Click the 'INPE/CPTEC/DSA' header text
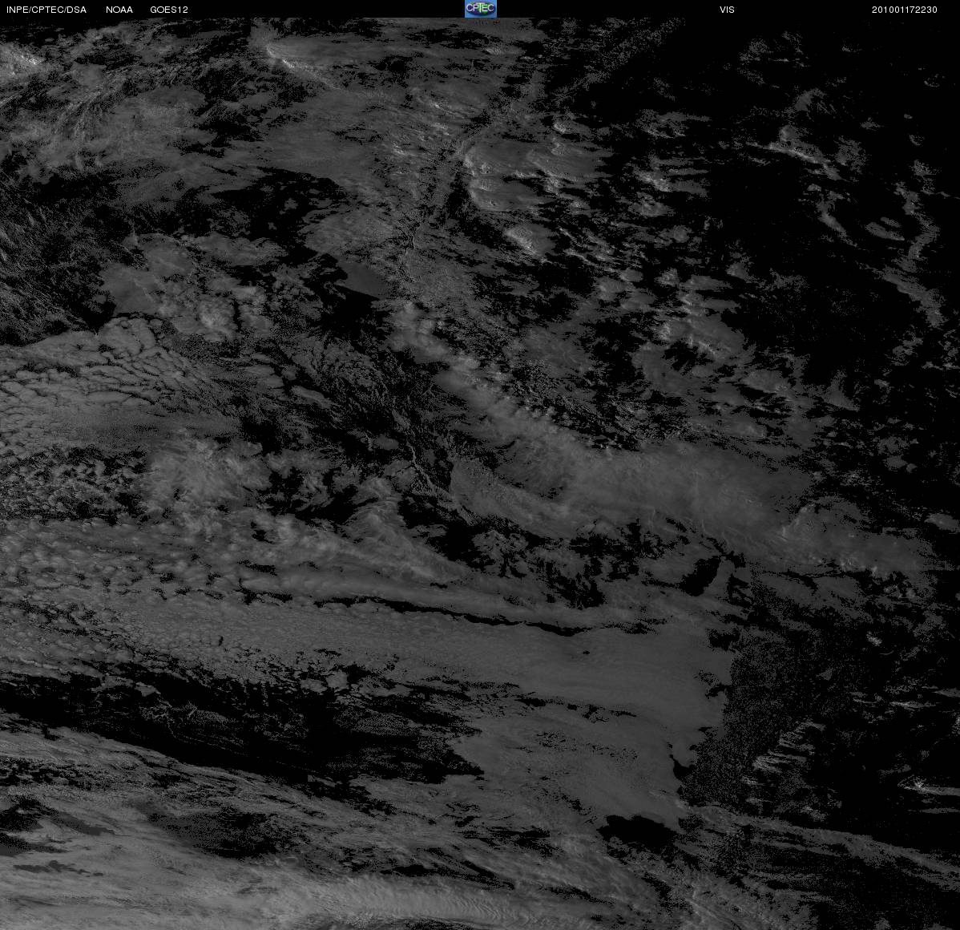This screenshot has height=930, width=960. (46, 10)
